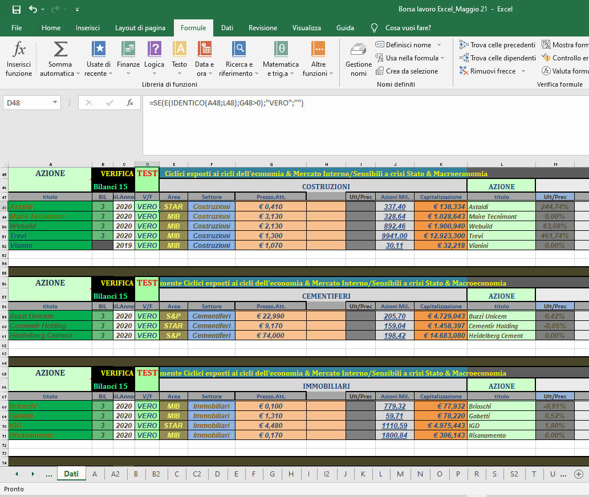Select row 59 header
Screen dimensions: 589x497
(4, 316)
